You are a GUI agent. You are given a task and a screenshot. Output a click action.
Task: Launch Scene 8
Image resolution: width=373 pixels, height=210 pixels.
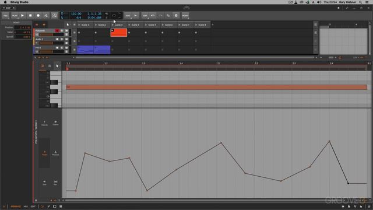[196, 24]
